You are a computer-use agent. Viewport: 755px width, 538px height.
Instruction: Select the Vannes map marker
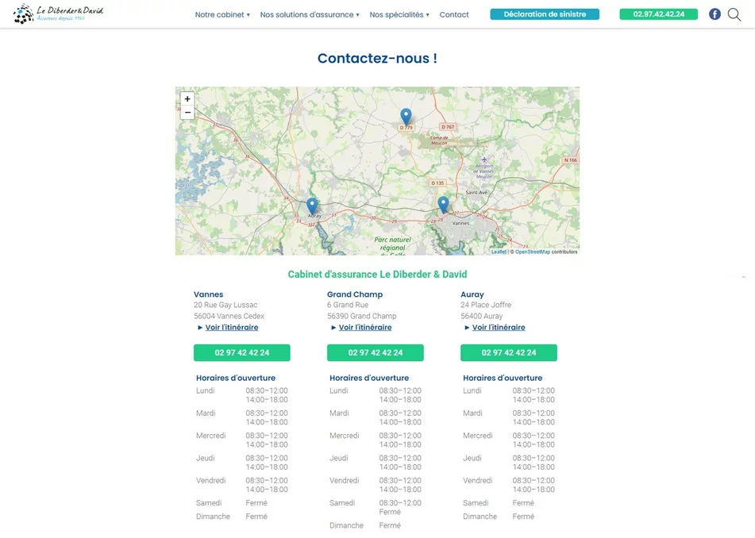443,205
